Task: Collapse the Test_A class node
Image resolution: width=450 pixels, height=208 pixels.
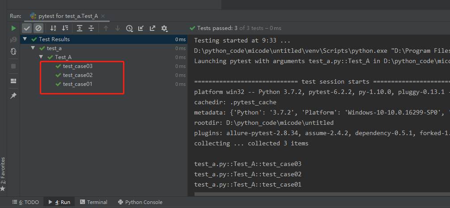Action: 41,57
